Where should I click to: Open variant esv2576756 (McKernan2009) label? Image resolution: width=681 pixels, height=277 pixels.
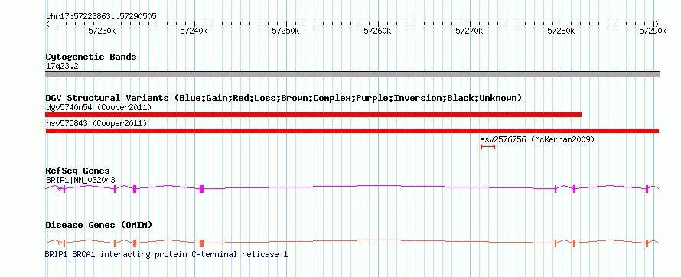[537, 140]
